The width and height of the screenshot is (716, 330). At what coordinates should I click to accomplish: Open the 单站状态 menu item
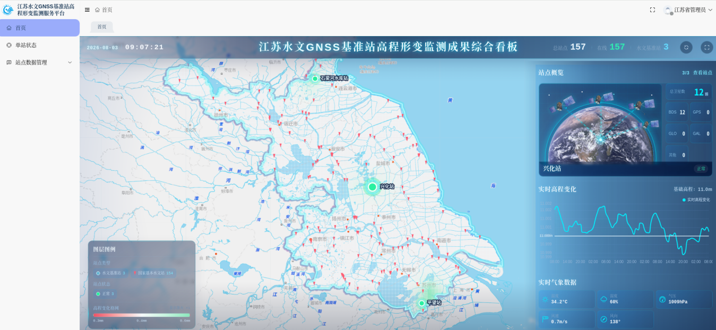pos(40,45)
